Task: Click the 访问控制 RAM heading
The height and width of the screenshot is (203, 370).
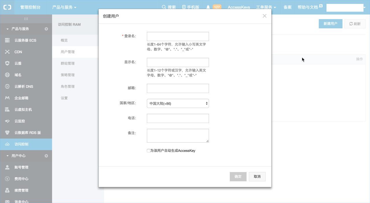Action: 69,25
